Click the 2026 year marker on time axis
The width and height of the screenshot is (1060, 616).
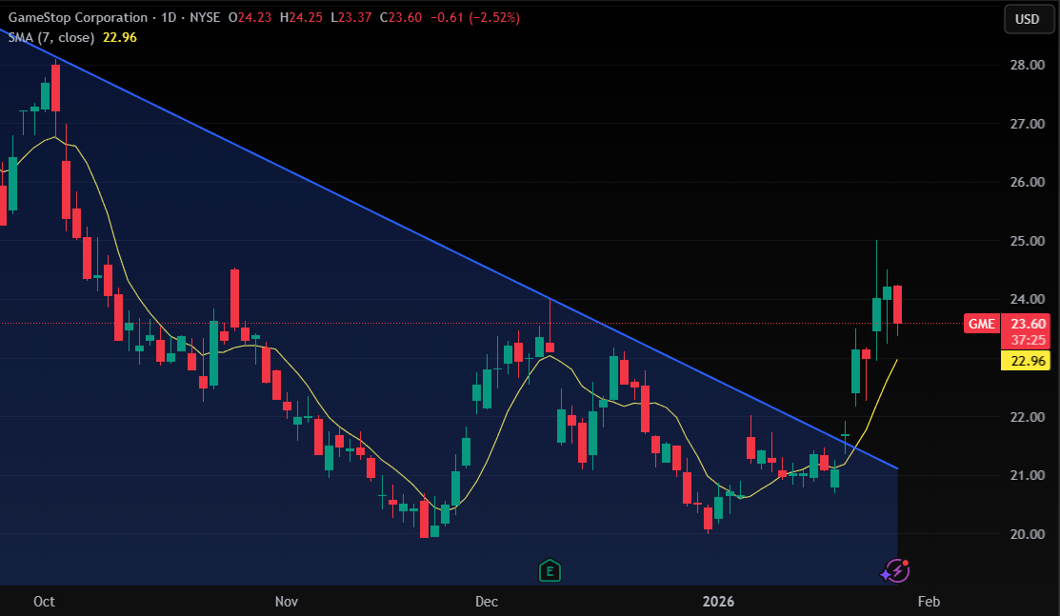[718, 601]
